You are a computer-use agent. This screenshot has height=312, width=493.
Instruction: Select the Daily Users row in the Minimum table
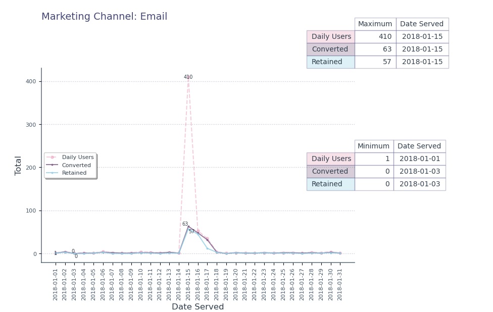click(x=330, y=159)
